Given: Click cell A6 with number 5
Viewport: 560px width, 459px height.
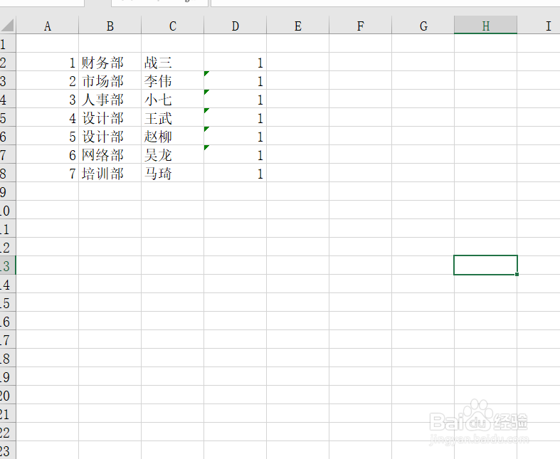Looking at the screenshot, I should [48, 136].
